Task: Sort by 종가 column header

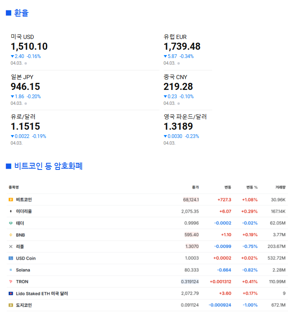Action: click(195, 188)
